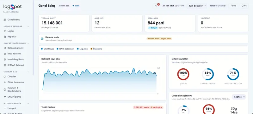Click the 2.09 GB / 3.82 GB text

(208, 84)
